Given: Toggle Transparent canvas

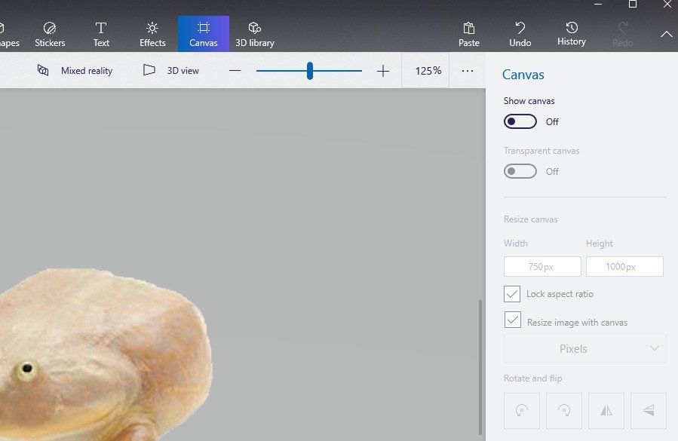Looking at the screenshot, I should (x=520, y=171).
